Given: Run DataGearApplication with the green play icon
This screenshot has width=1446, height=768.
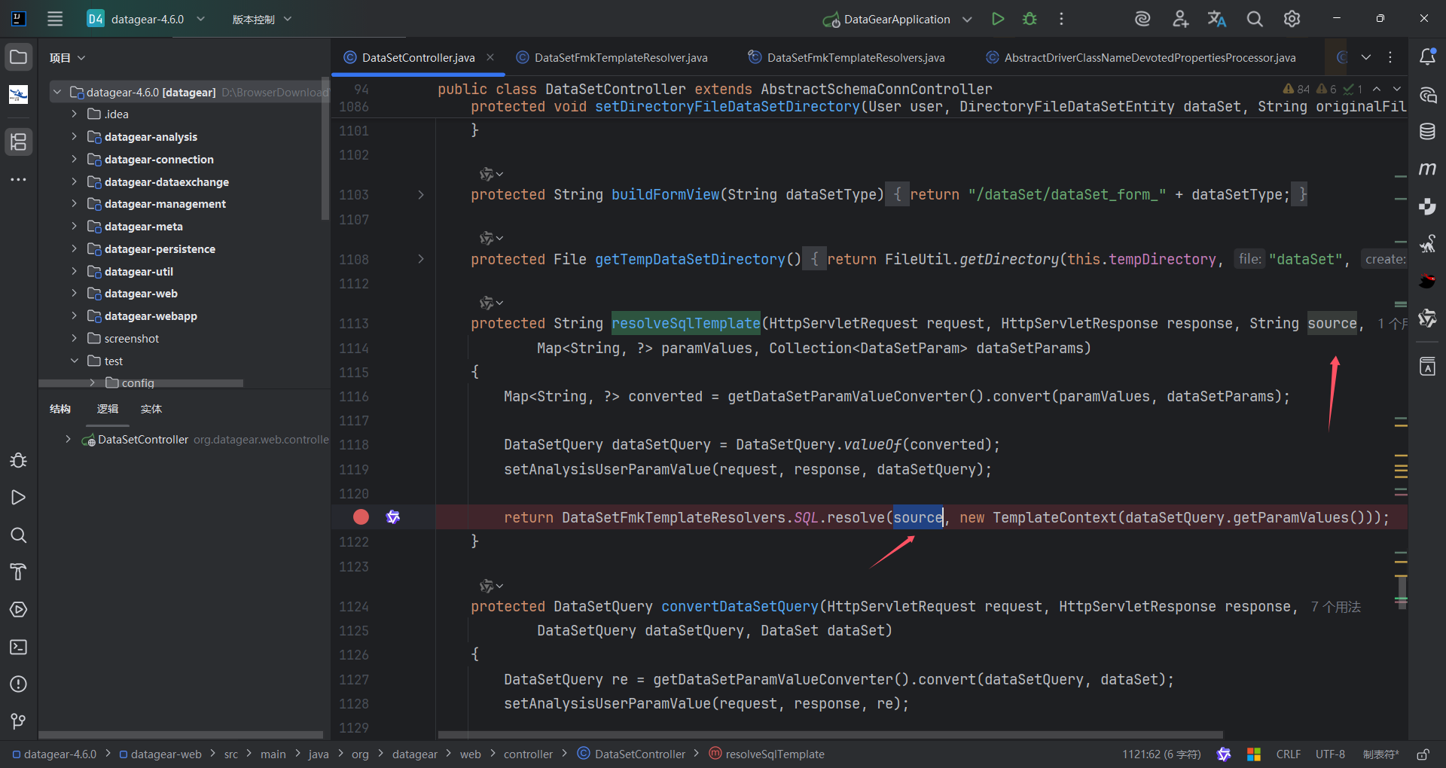Looking at the screenshot, I should (x=998, y=19).
